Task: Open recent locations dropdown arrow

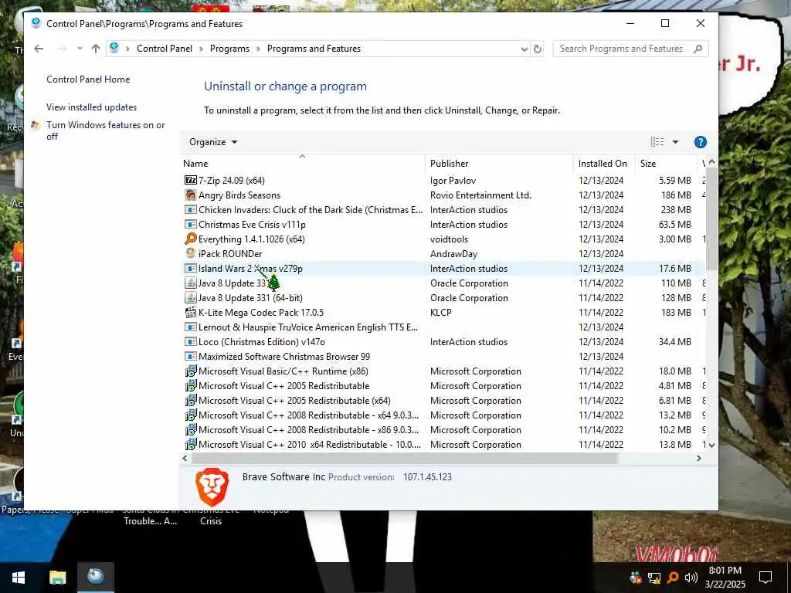Action: (80, 49)
